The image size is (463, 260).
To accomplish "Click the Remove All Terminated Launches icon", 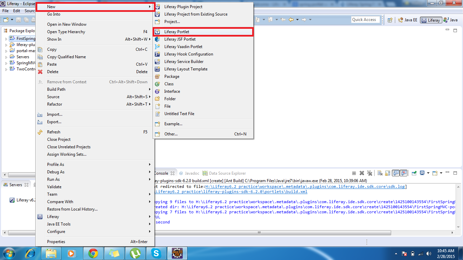I will pyautogui.click(x=370, y=173).
